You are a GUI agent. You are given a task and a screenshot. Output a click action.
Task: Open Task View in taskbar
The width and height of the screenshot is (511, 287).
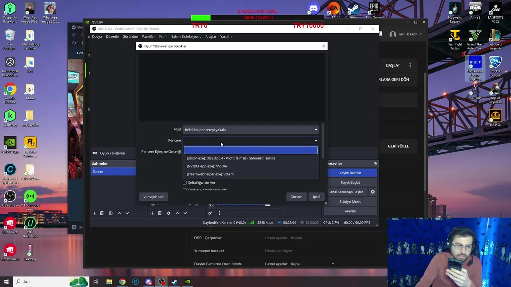[x=96, y=282]
